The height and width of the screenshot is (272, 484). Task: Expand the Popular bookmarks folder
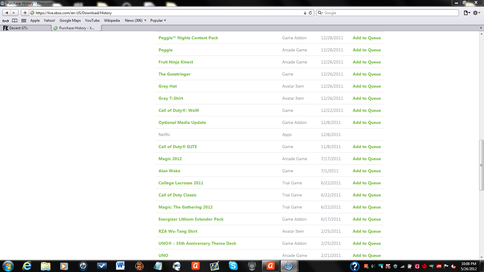pyautogui.click(x=158, y=21)
